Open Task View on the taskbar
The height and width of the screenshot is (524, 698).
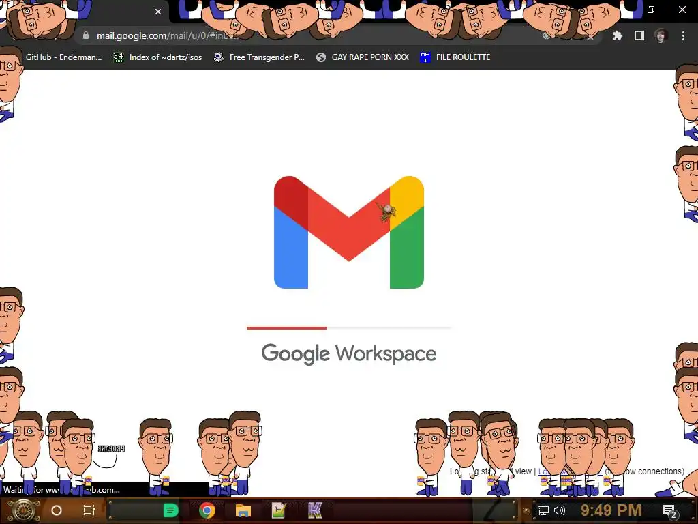point(89,510)
